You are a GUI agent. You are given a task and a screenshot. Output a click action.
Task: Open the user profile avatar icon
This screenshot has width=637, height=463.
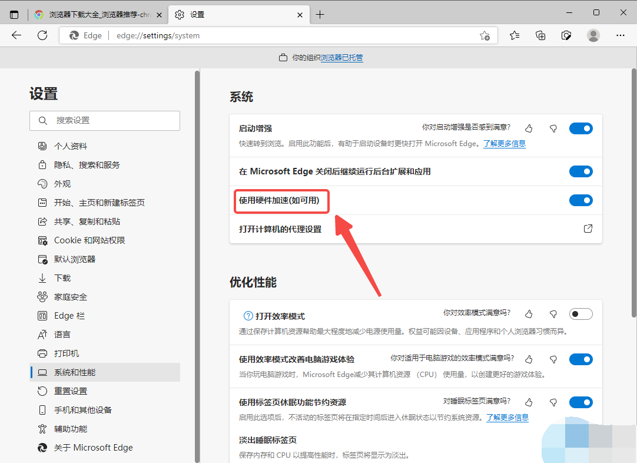(x=593, y=35)
